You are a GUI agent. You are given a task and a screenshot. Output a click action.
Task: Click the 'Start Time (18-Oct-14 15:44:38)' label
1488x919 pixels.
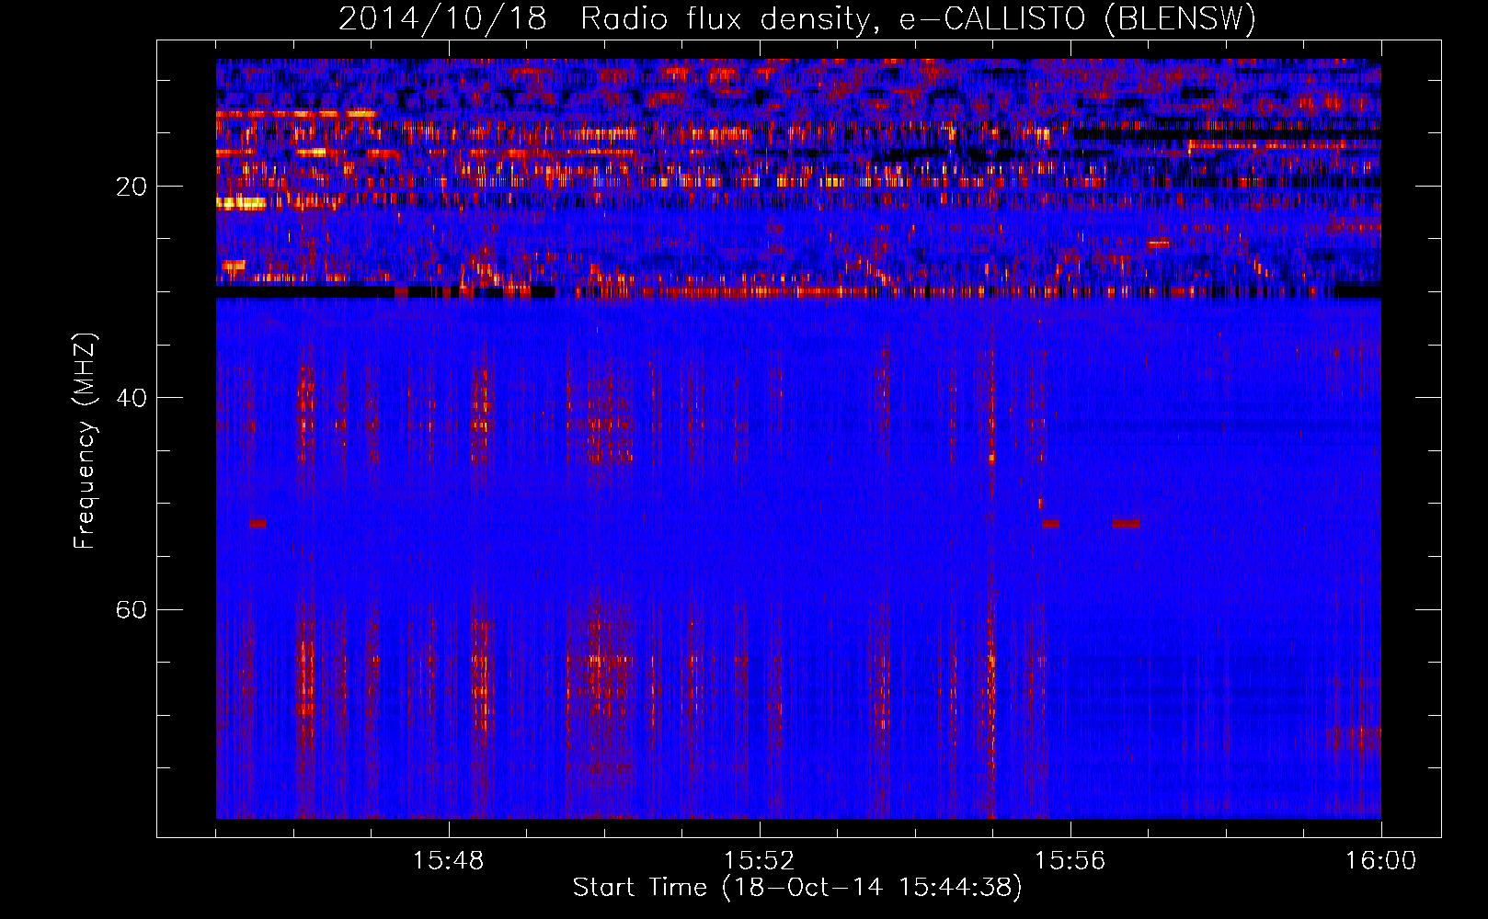797,888
